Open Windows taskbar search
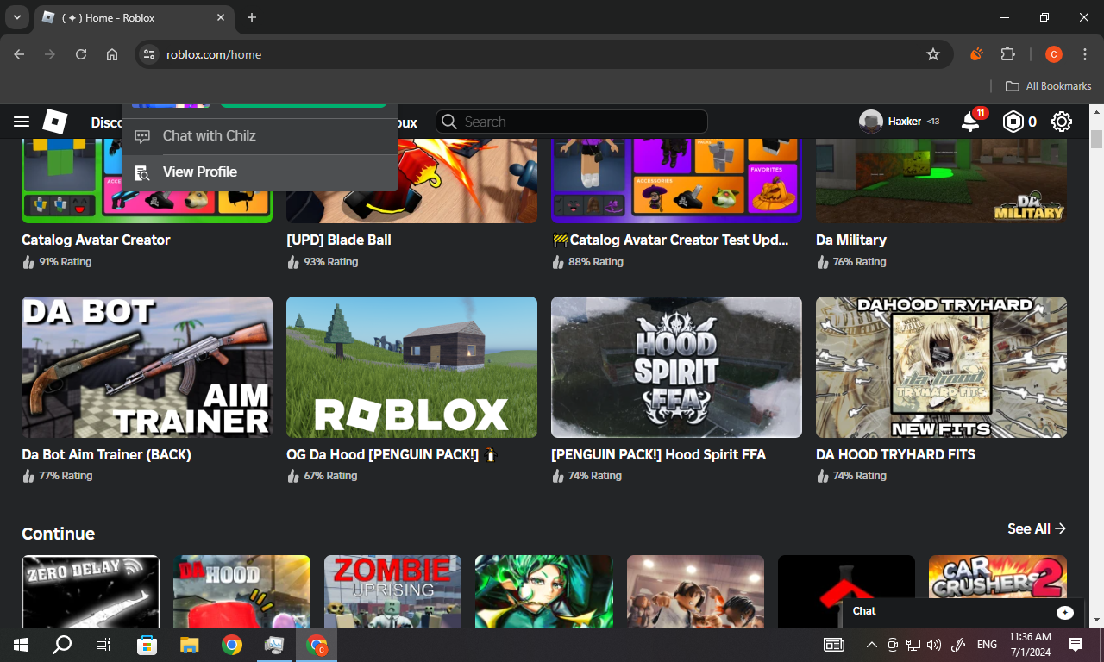Viewport: 1104px width, 662px height. (x=62, y=644)
